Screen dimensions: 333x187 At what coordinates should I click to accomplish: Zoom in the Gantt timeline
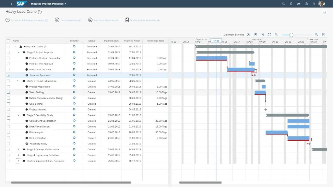coord(316,35)
